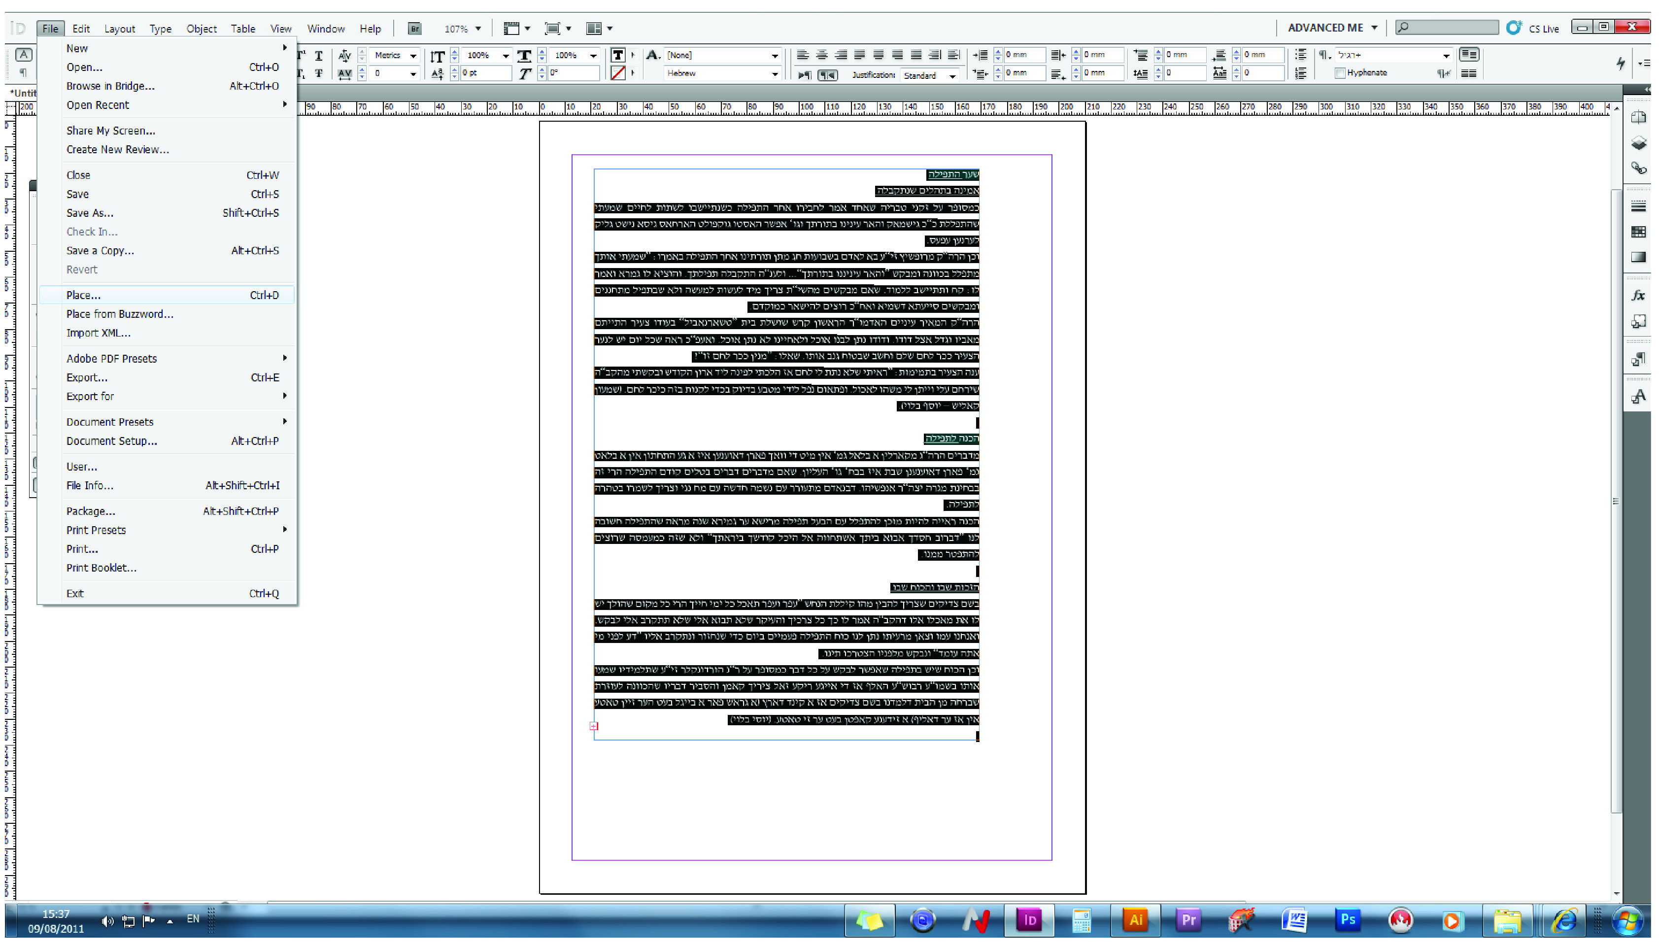Select align center paragraph icon
Image resolution: width=1659 pixels, height=946 pixels.
click(x=821, y=55)
